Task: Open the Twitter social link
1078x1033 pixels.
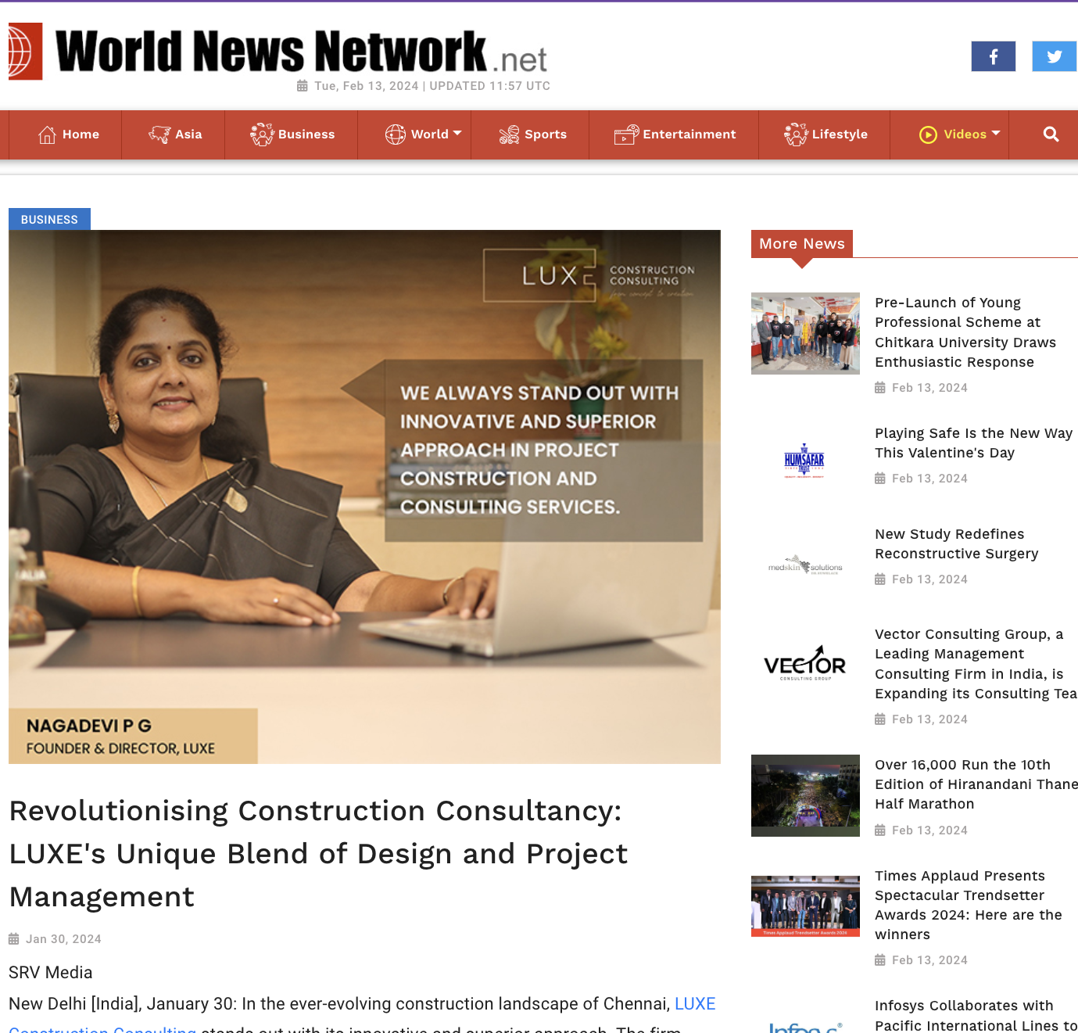Action: tap(1054, 56)
